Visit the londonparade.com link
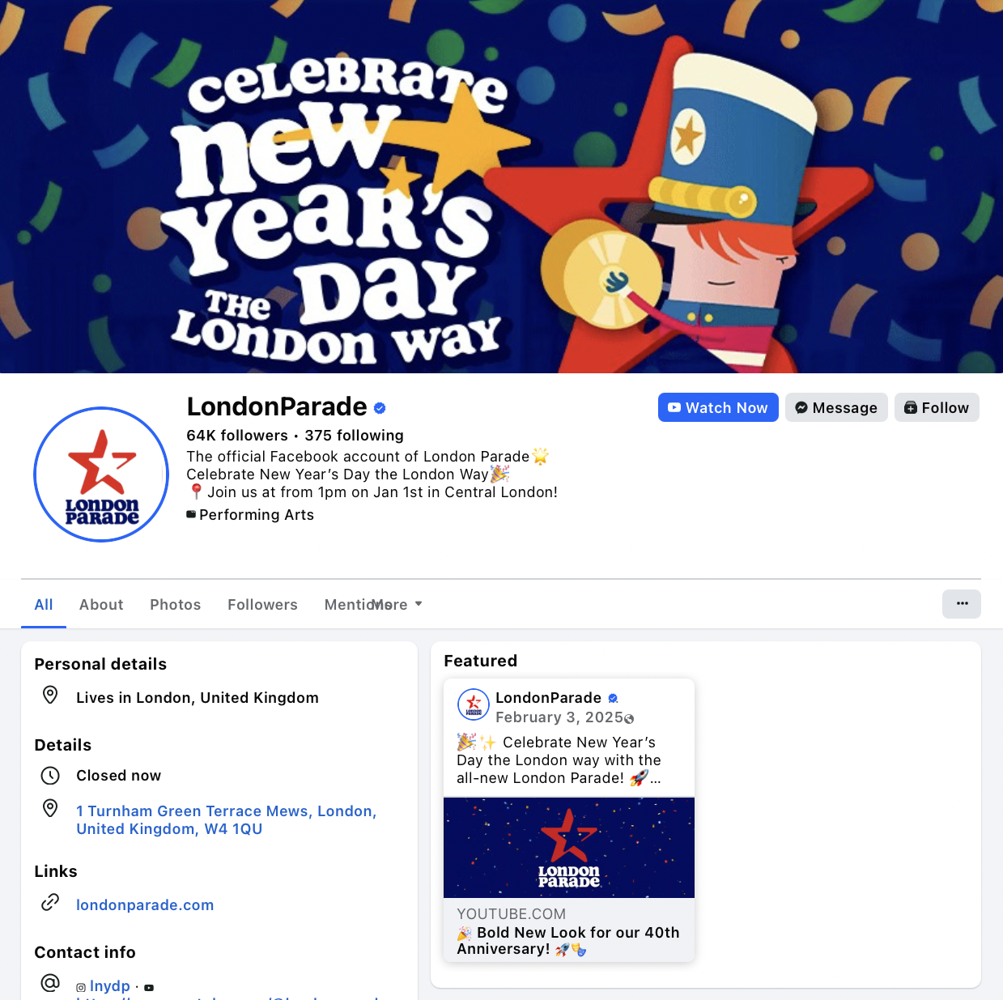Screen dimensions: 1003x1000 click(x=145, y=905)
